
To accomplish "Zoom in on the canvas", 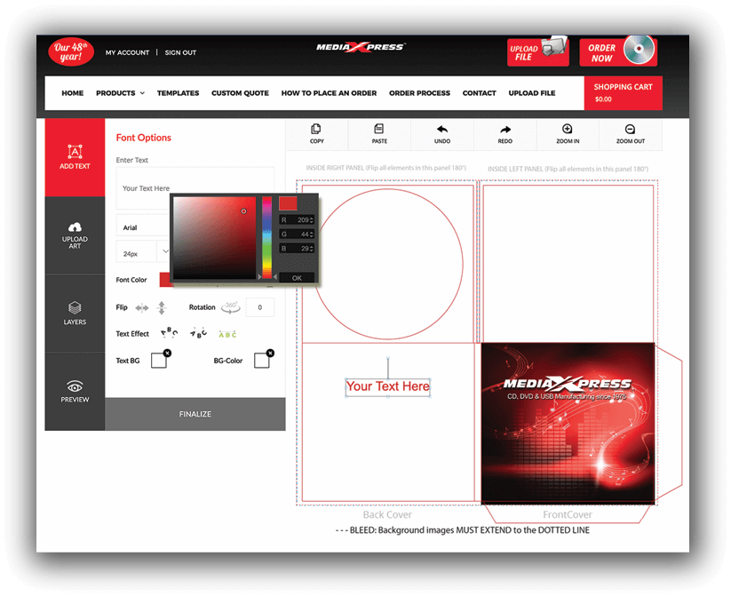I will (x=568, y=130).
